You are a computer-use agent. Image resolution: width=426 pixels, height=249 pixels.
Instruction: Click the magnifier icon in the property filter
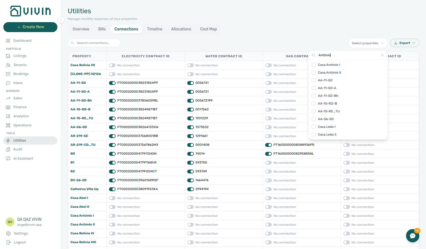tap(314, 55)
